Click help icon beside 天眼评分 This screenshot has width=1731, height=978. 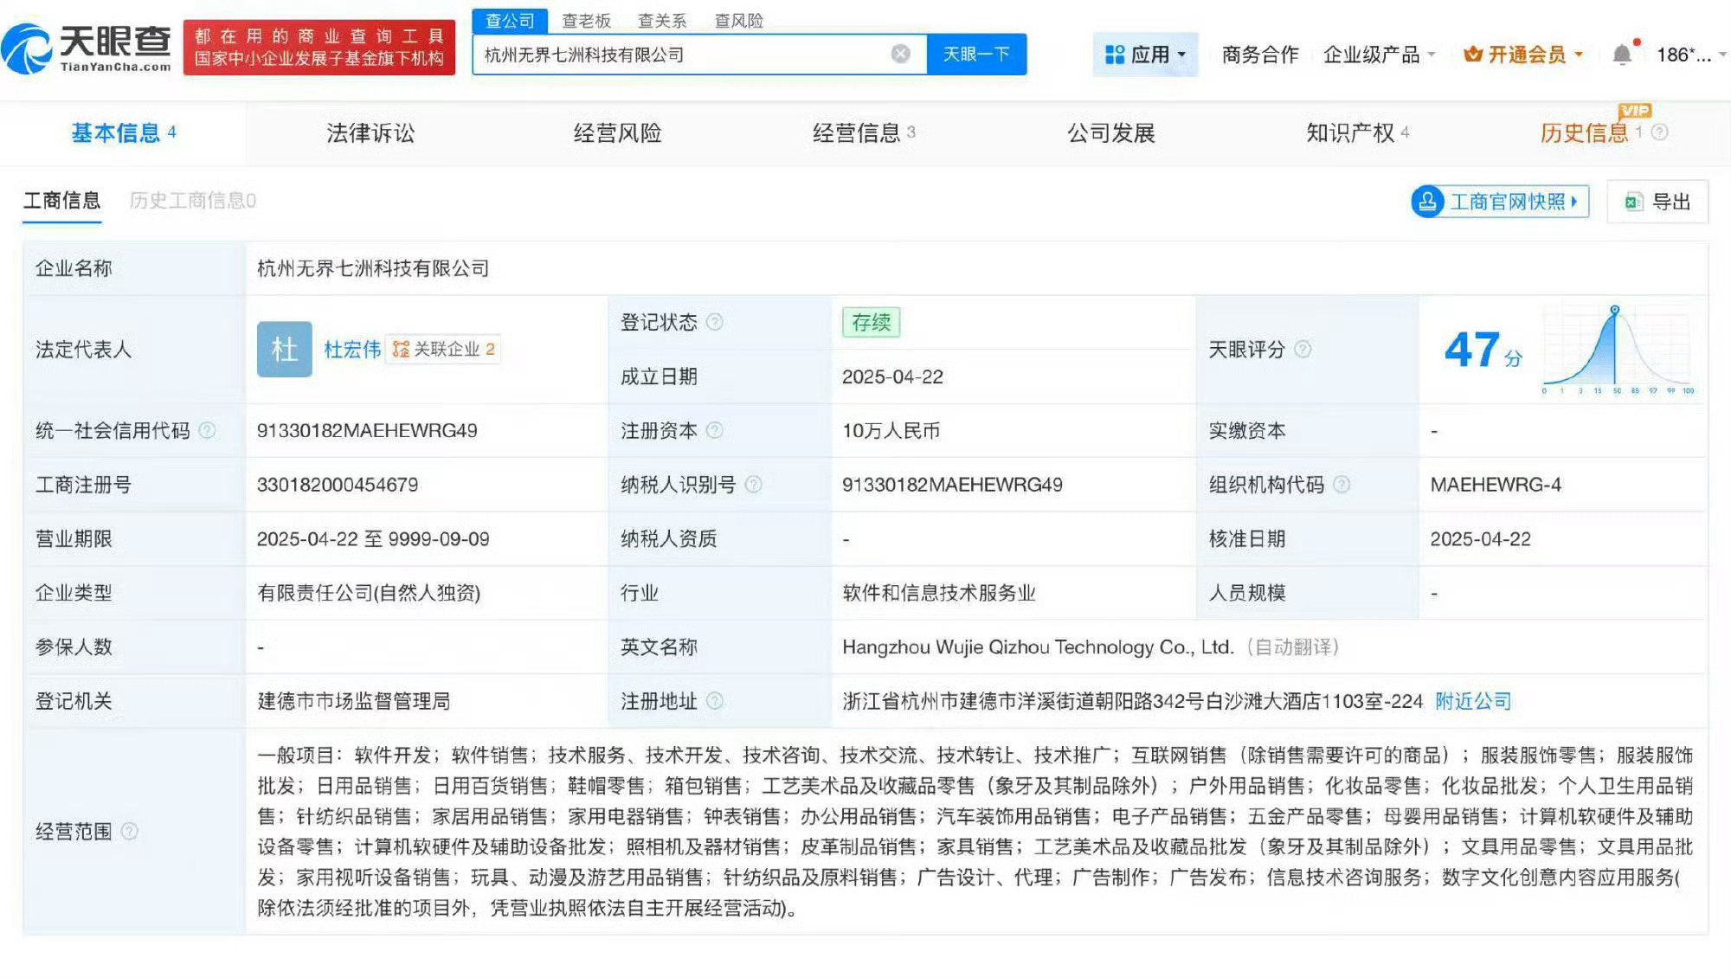point(1303,349)
